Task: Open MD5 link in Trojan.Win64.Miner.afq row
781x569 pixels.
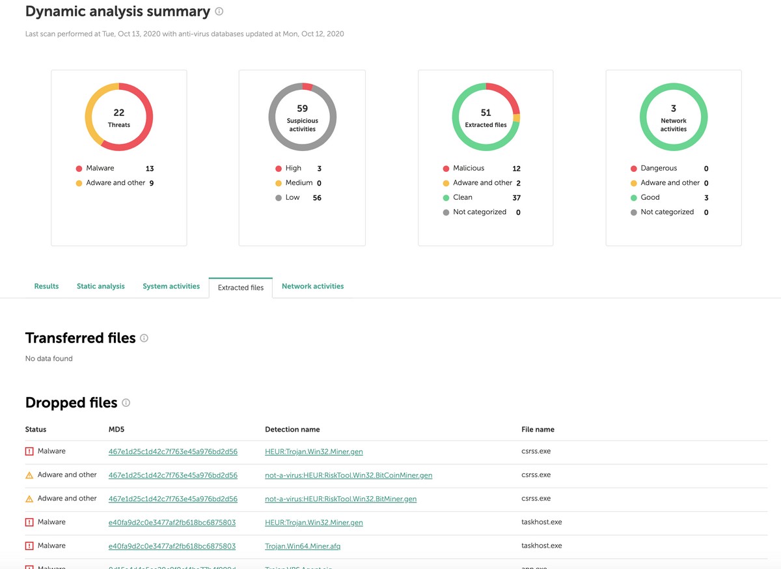Action: (172, 546)
